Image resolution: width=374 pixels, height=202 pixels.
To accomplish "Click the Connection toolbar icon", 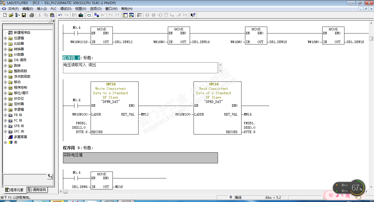I will pyautogui.click(x=185, y=15).
